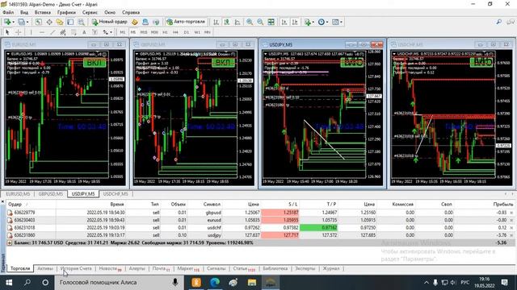This screenshot has width=517, height=290.
Task: Open the Profiles toolbar icon
Action: 21,22
